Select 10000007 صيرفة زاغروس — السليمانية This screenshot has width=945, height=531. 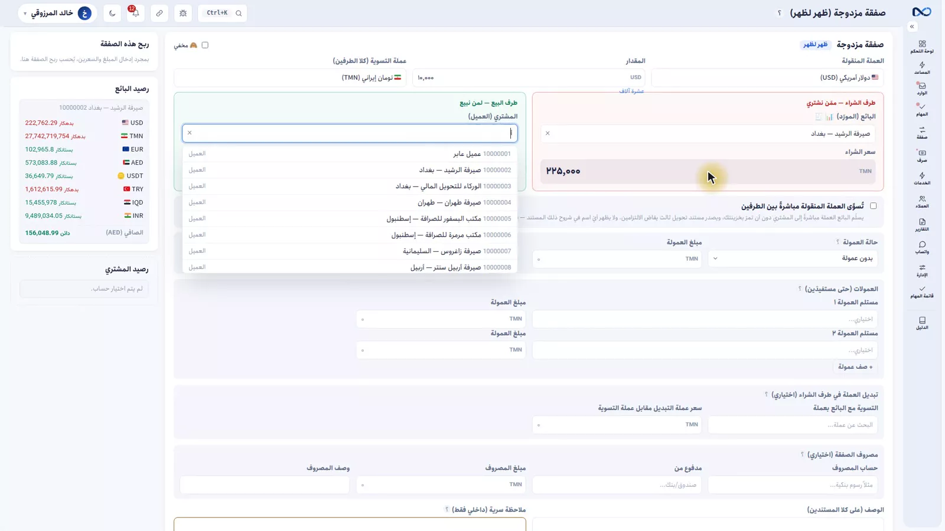coord(350,251)
